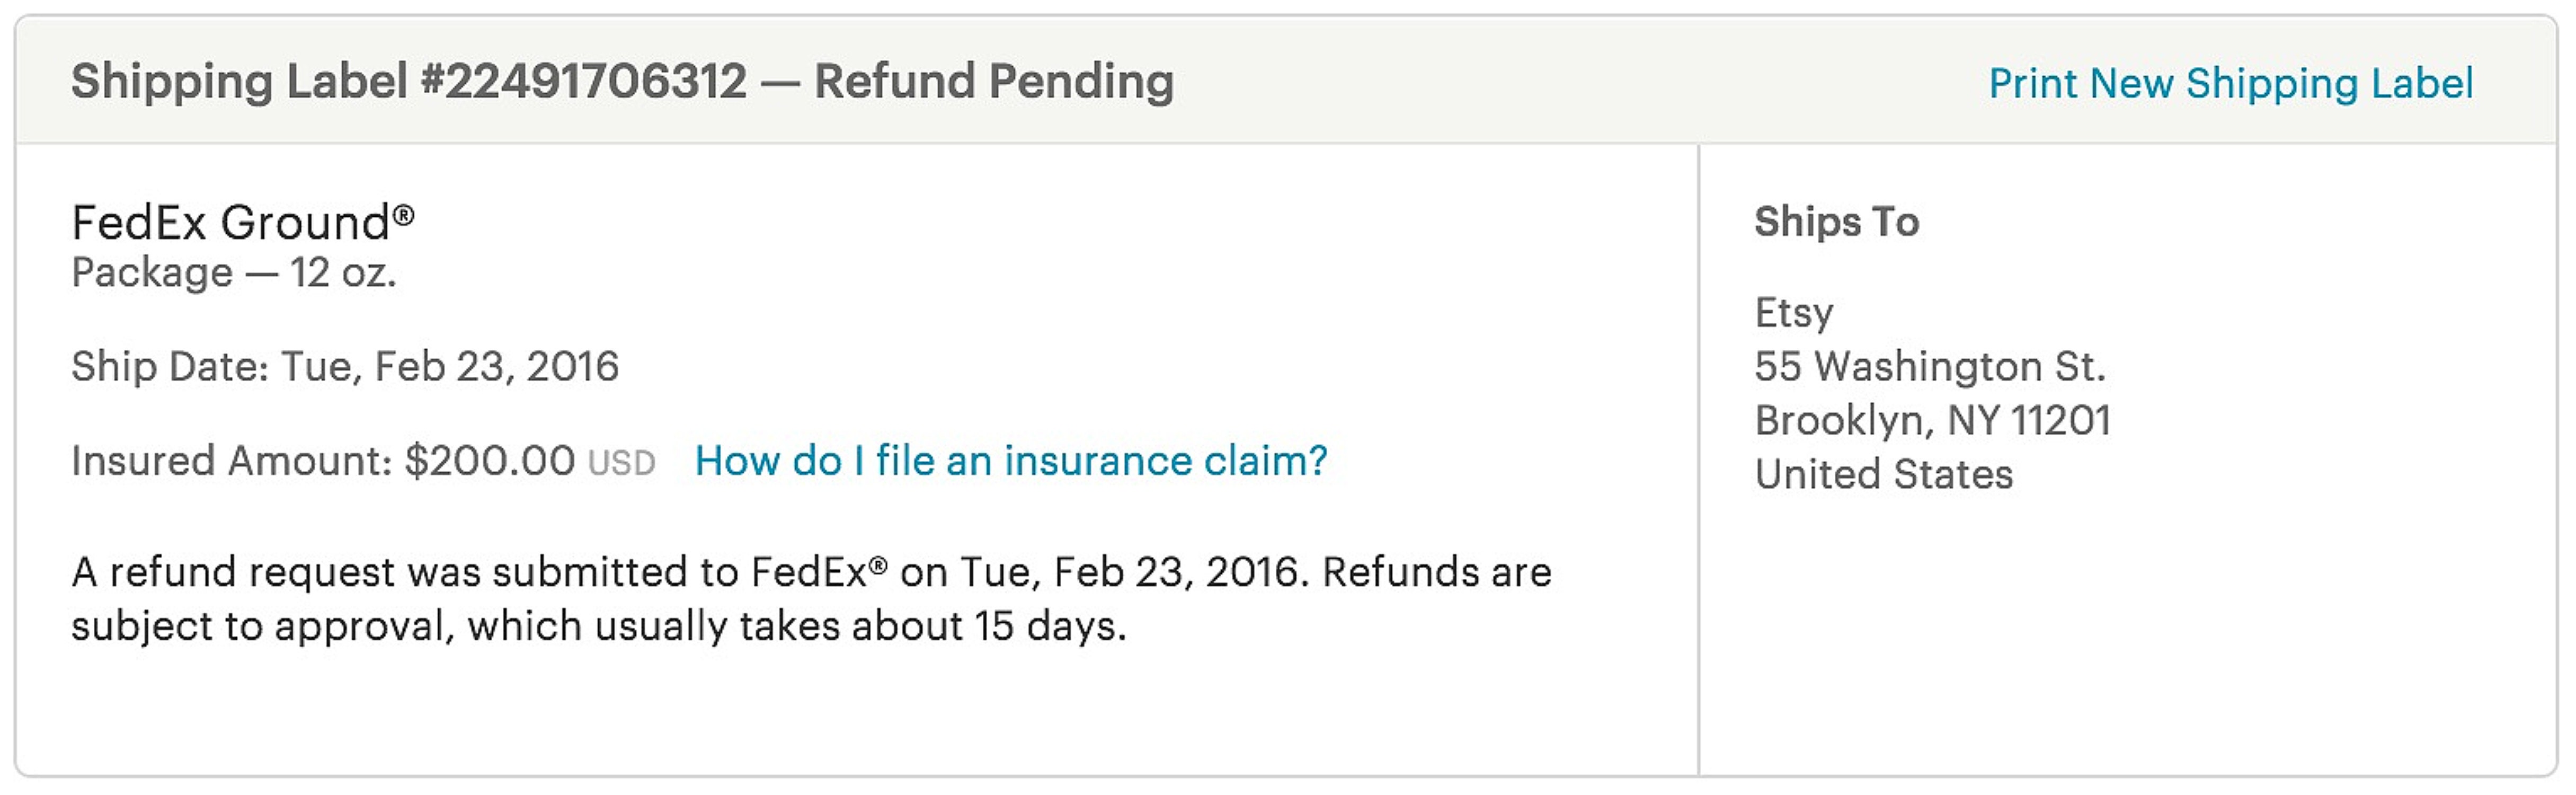2576x795 pixels.
Task: Click the Refund Pending status text
Action: 994,81
